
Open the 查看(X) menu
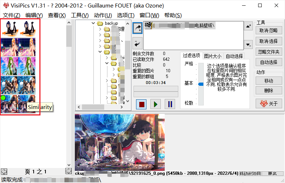click(57, 15)
